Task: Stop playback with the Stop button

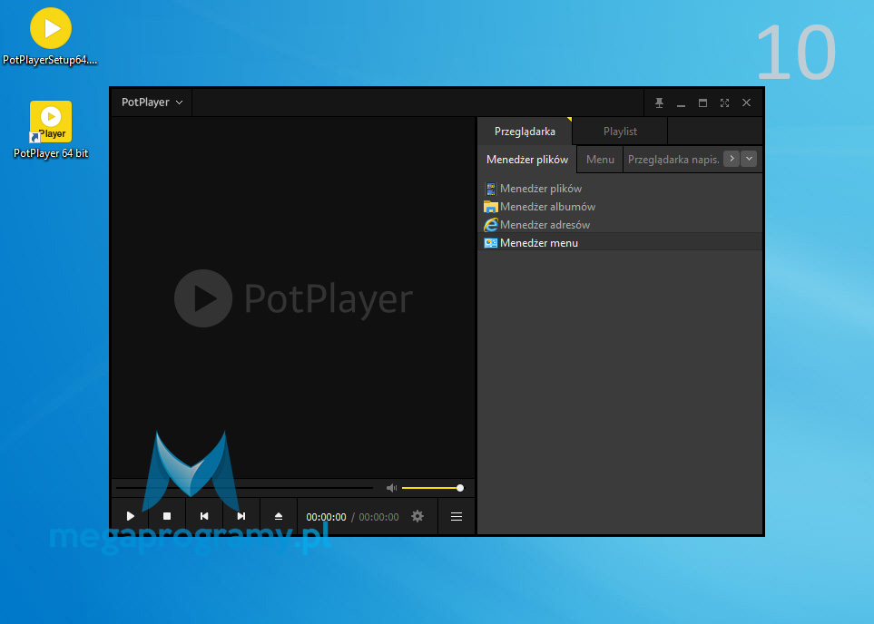Action: (167, 516)
